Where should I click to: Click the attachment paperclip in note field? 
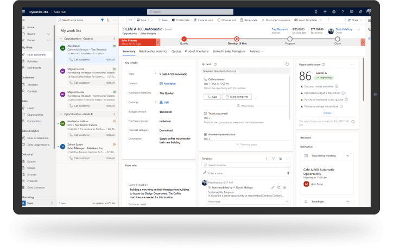(287, 173)
